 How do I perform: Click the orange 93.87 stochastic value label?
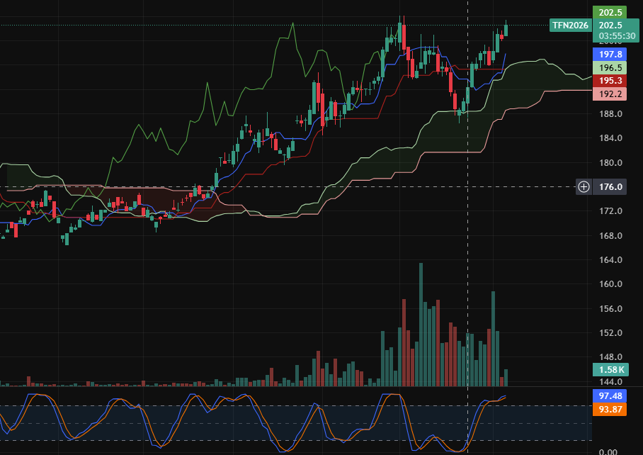pyautogui.click(x=610, y=408)
